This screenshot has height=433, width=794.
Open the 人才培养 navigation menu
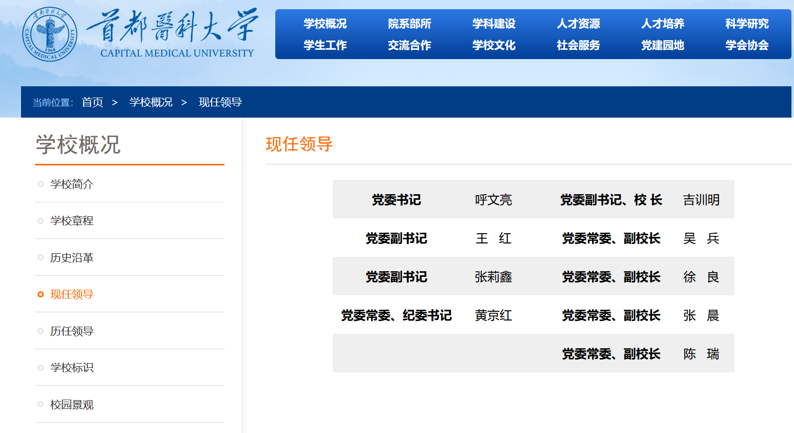point(663,24)
